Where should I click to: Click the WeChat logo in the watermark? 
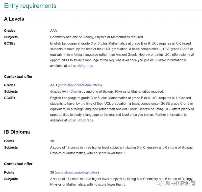coord(160,183)
